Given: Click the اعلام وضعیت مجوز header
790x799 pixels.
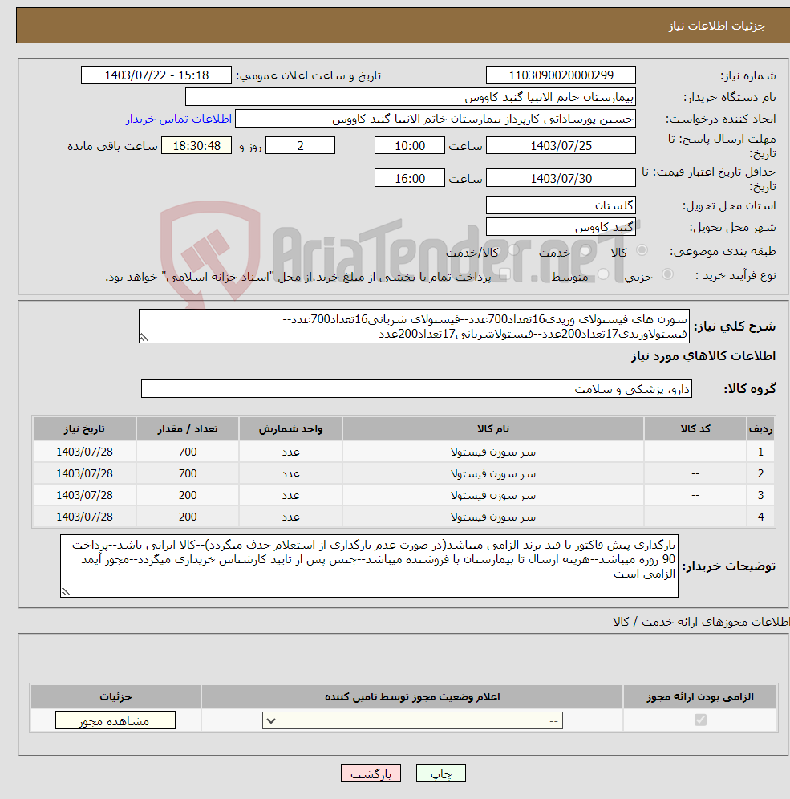Looking at the screenshot, I should click(x=412, y=696).
